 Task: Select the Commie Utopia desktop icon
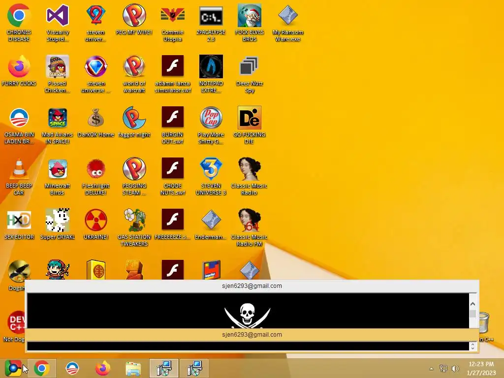click(x=173, y=15)
